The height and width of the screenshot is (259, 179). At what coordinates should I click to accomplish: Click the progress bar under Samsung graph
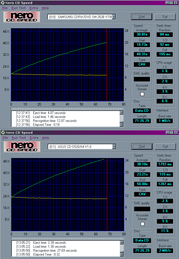click(67, 109)
